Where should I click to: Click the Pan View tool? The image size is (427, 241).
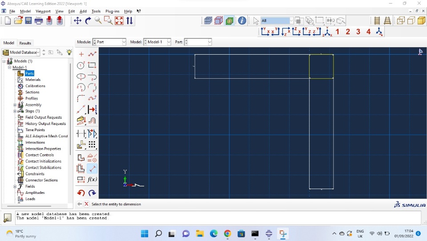coord(77,21)
